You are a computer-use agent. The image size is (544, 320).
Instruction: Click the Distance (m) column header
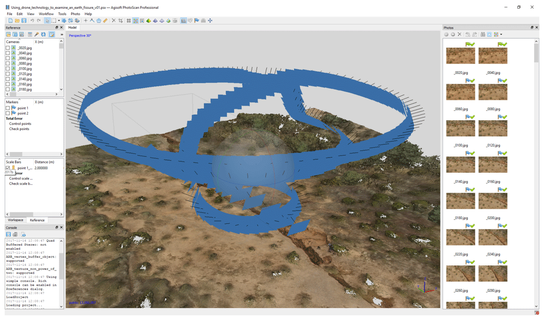(x=44, y=162)
